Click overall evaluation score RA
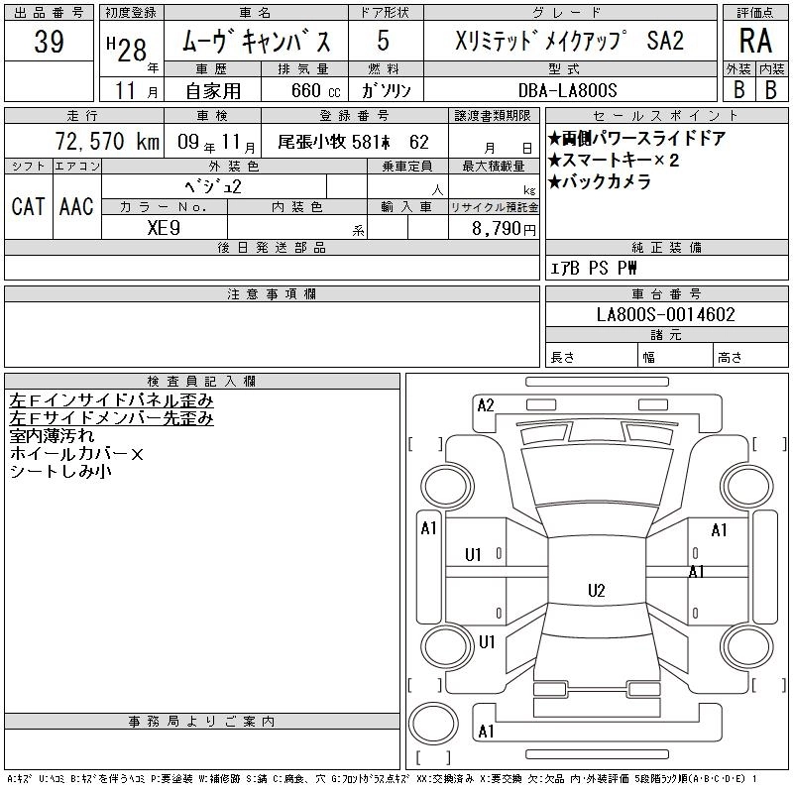Image resolution: width=793 pixels, height=793 pixels. click(755, 41)
